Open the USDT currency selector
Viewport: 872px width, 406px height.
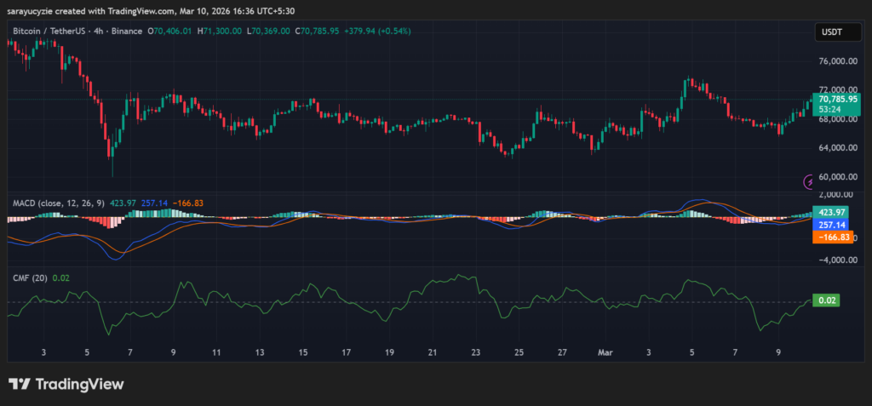(829, 32)
